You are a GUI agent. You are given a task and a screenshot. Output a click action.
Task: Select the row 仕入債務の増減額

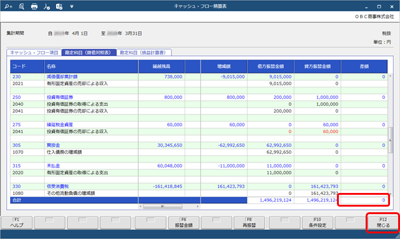pyautogui.click(x=199, y=152)
